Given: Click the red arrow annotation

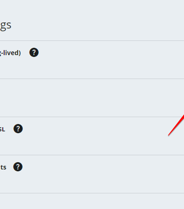Looking at the screenshot, I should (176, 125).
